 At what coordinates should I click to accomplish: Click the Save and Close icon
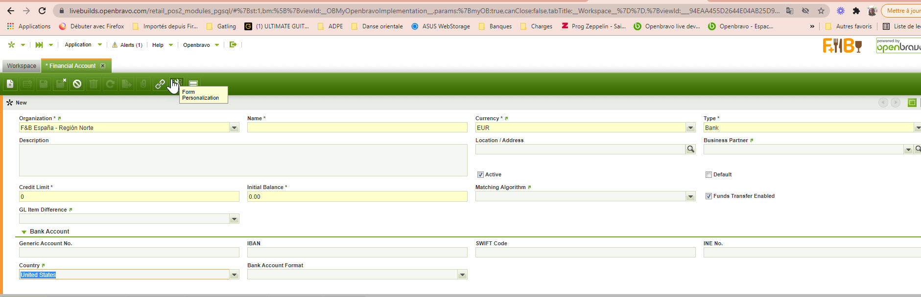(x=60, y=84)
